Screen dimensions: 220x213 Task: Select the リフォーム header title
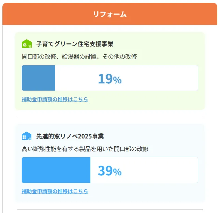tap(110, 14)
